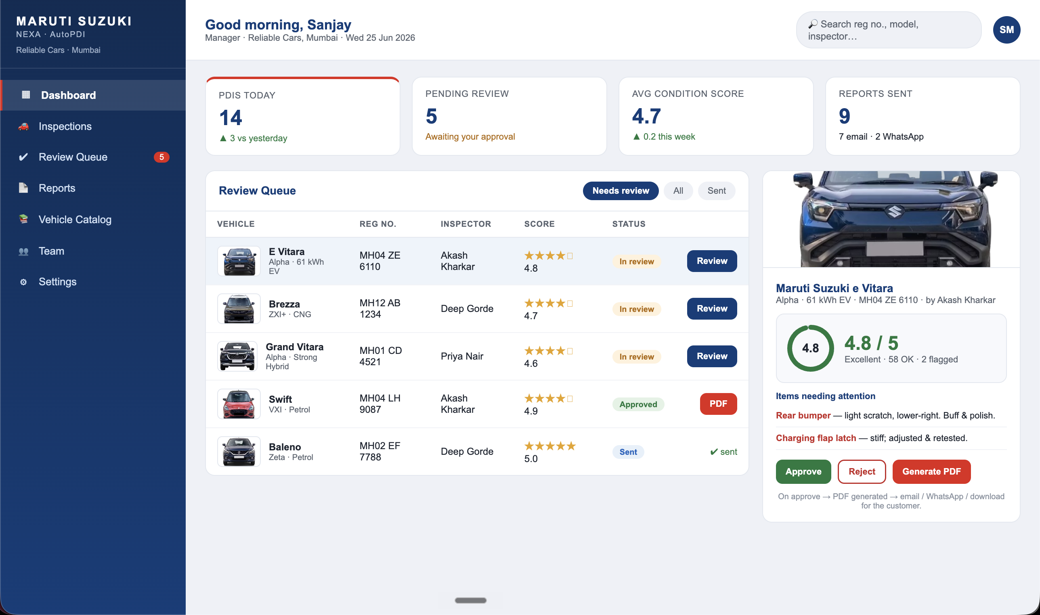The height and width of the screenshot is (615, 1040).
Task: Select the Needs review filter tab
Action: pyautogui.click(x=621, y=190)
